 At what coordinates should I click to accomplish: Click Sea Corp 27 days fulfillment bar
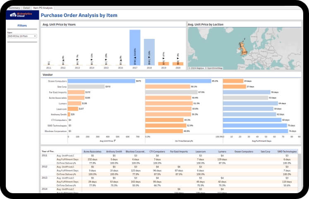(x=235, y=86)
